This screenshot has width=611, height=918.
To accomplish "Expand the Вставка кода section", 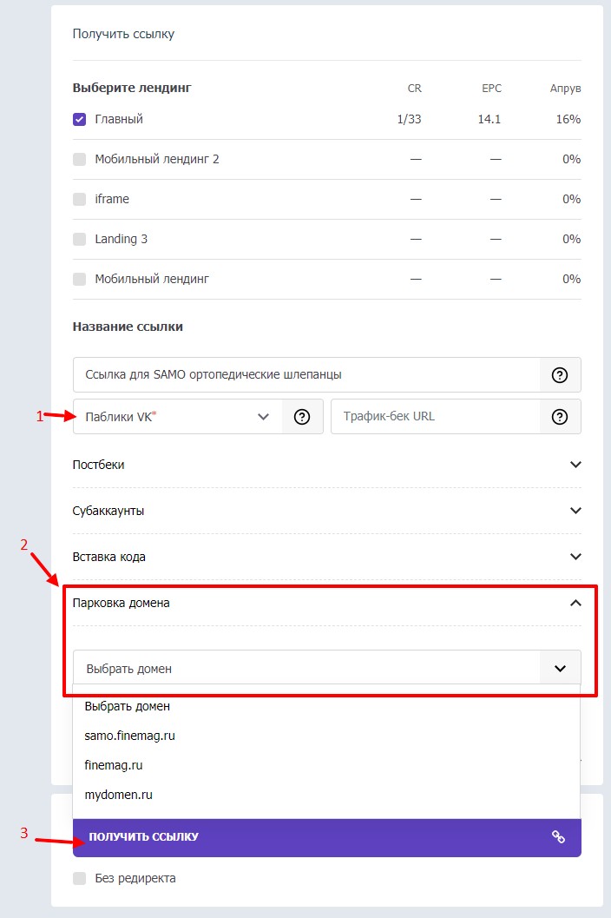I will [x=326, y=557].
